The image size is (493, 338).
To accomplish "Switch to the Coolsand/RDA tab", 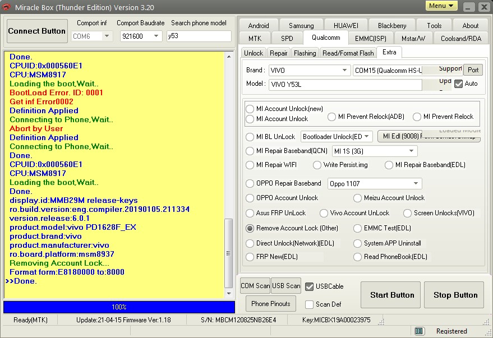I will tap(461, 38).
